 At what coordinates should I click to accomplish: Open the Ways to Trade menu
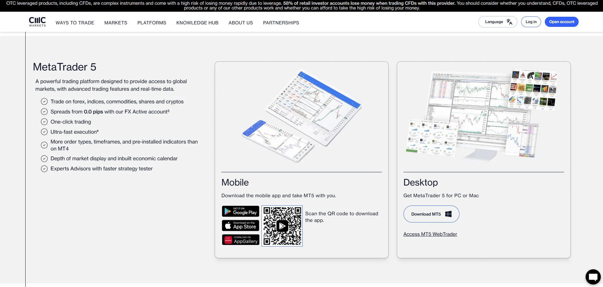[x=75, y=23]
